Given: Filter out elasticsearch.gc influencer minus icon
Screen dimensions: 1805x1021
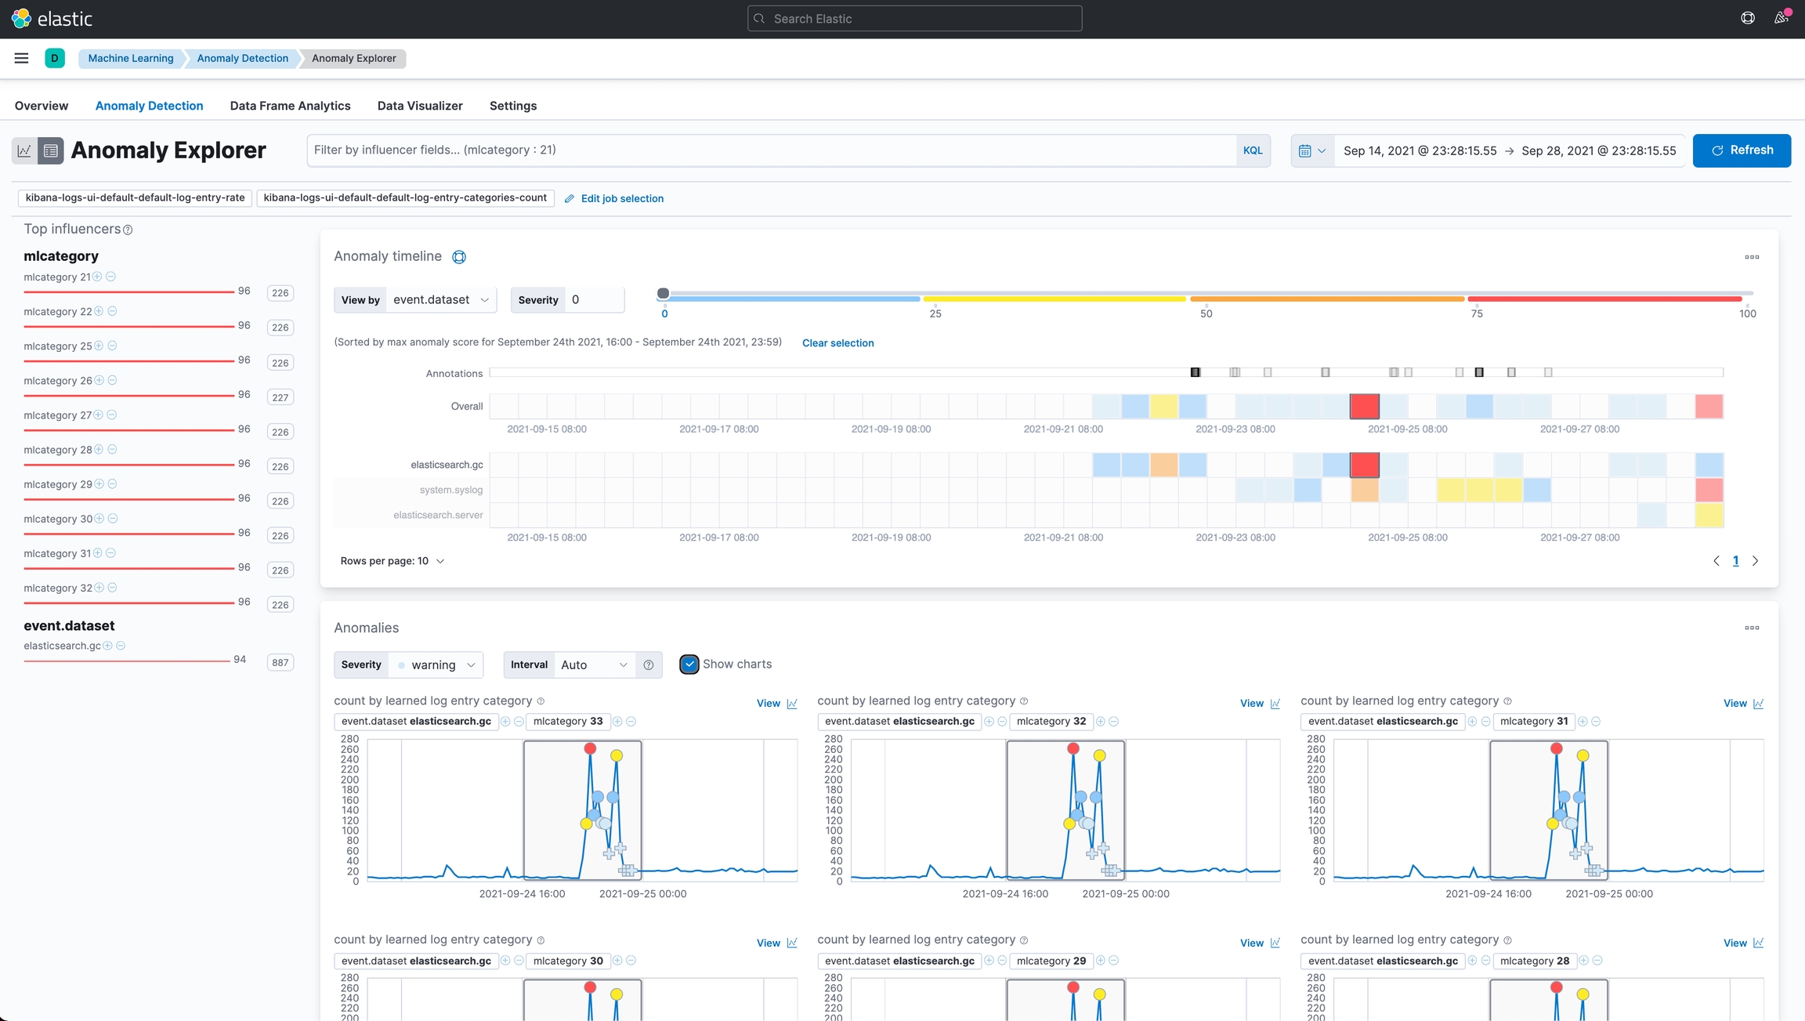Looking at the screenshot, I should pos(121,646).
